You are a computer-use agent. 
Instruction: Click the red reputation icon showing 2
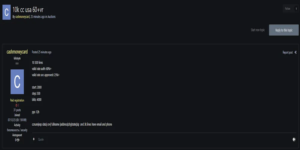(16, 105)
